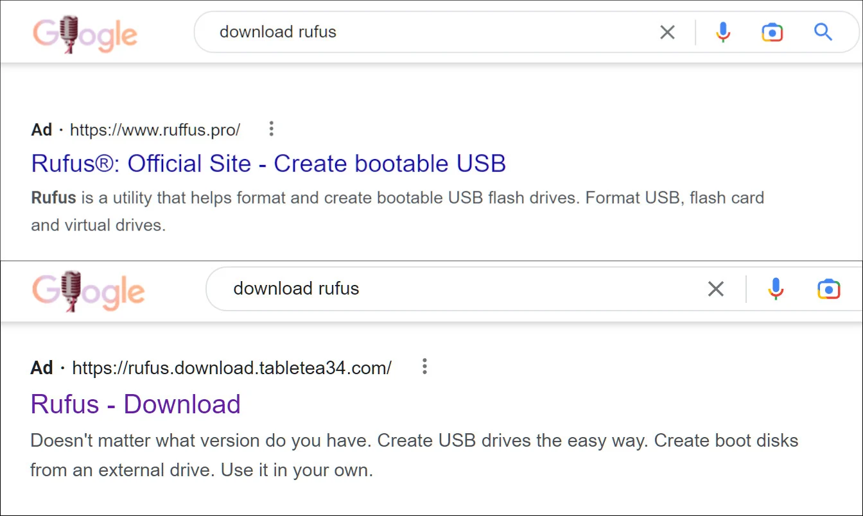Clear the search text above the ruffus.pro ad
Viewport: 863px width, 516px height.
tap(667, 32)
